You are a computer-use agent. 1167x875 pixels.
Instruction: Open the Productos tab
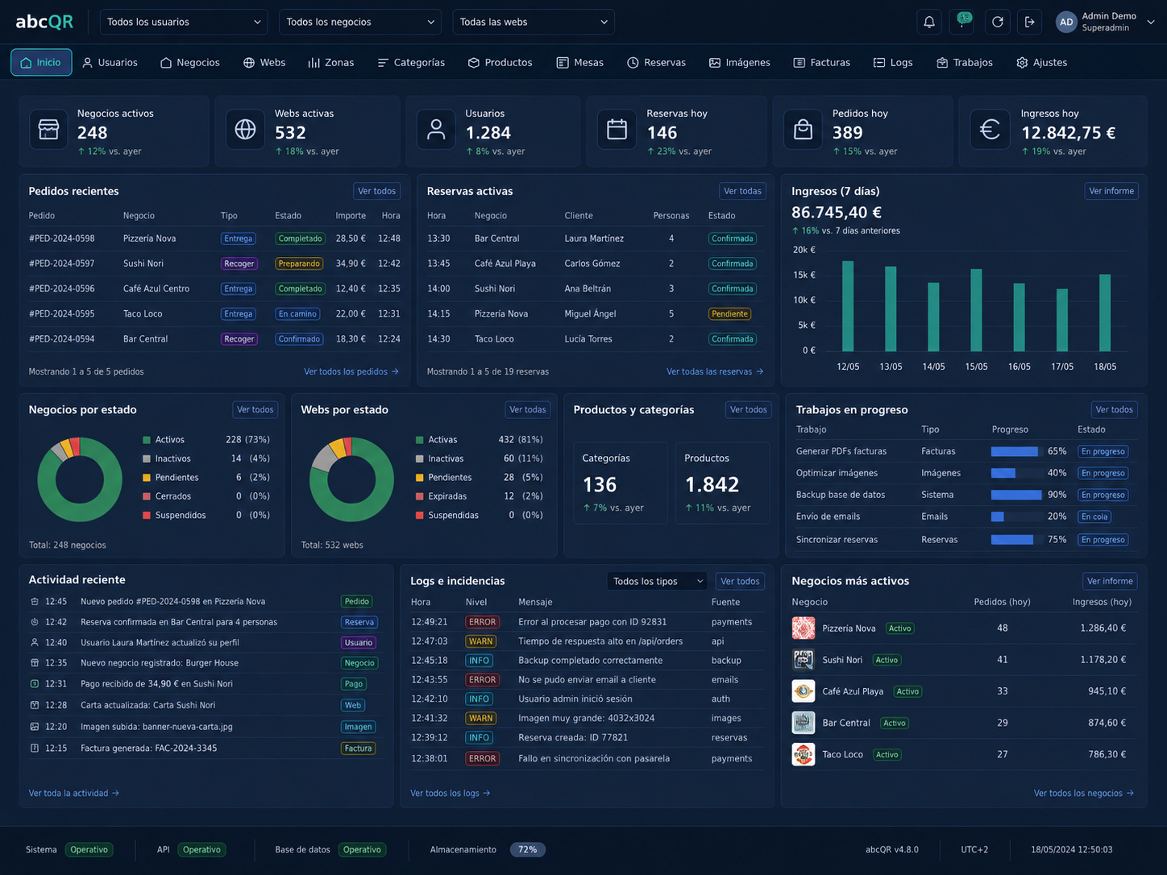pos(500,62)
